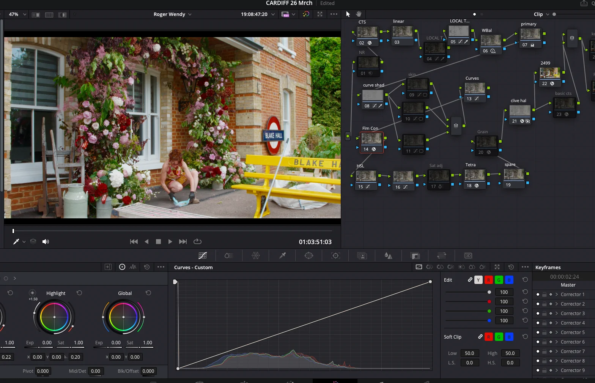Image resolution: width=595 pixels, height=383 pixels.
Task: Go to the first frame
Action: click(134, 241)
